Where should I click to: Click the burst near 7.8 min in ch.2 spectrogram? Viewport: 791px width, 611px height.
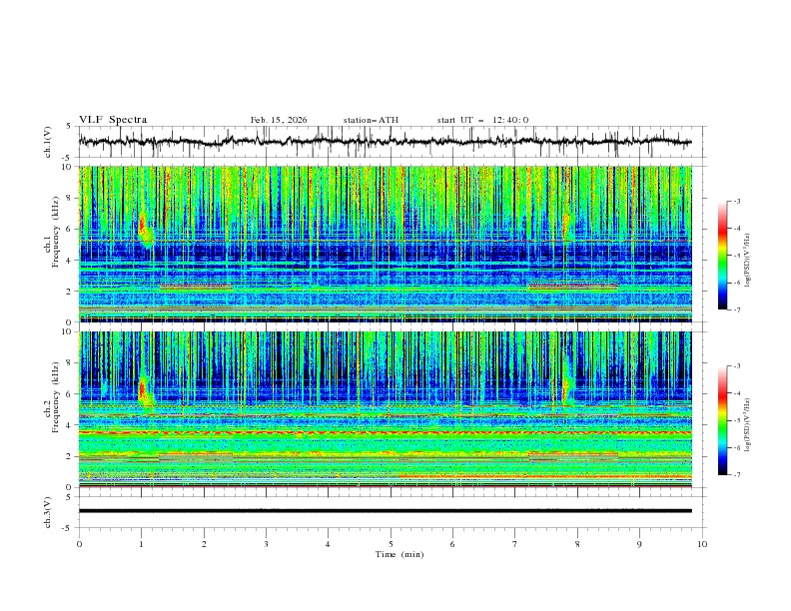(x=565, y=387)
